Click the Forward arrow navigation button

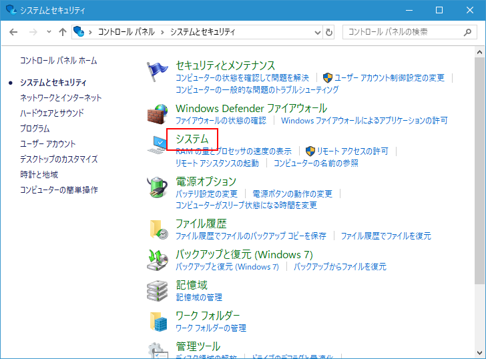pos(33,32)
